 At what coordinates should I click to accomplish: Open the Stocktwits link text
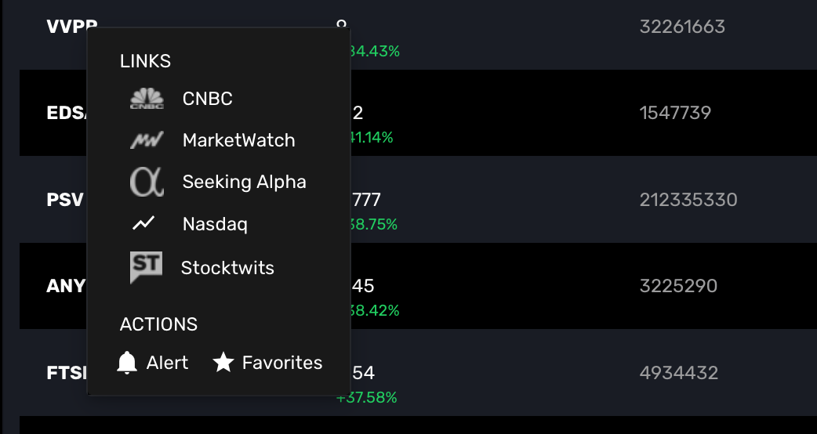click(x=227, y=268)
